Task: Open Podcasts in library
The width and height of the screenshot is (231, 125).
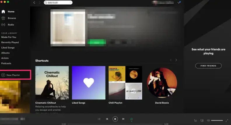Action: [6, 63]
